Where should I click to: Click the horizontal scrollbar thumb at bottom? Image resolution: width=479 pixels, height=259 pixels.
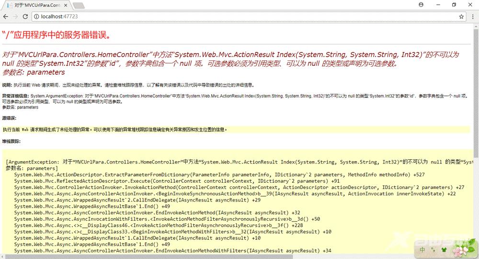[x=149, y=257]
